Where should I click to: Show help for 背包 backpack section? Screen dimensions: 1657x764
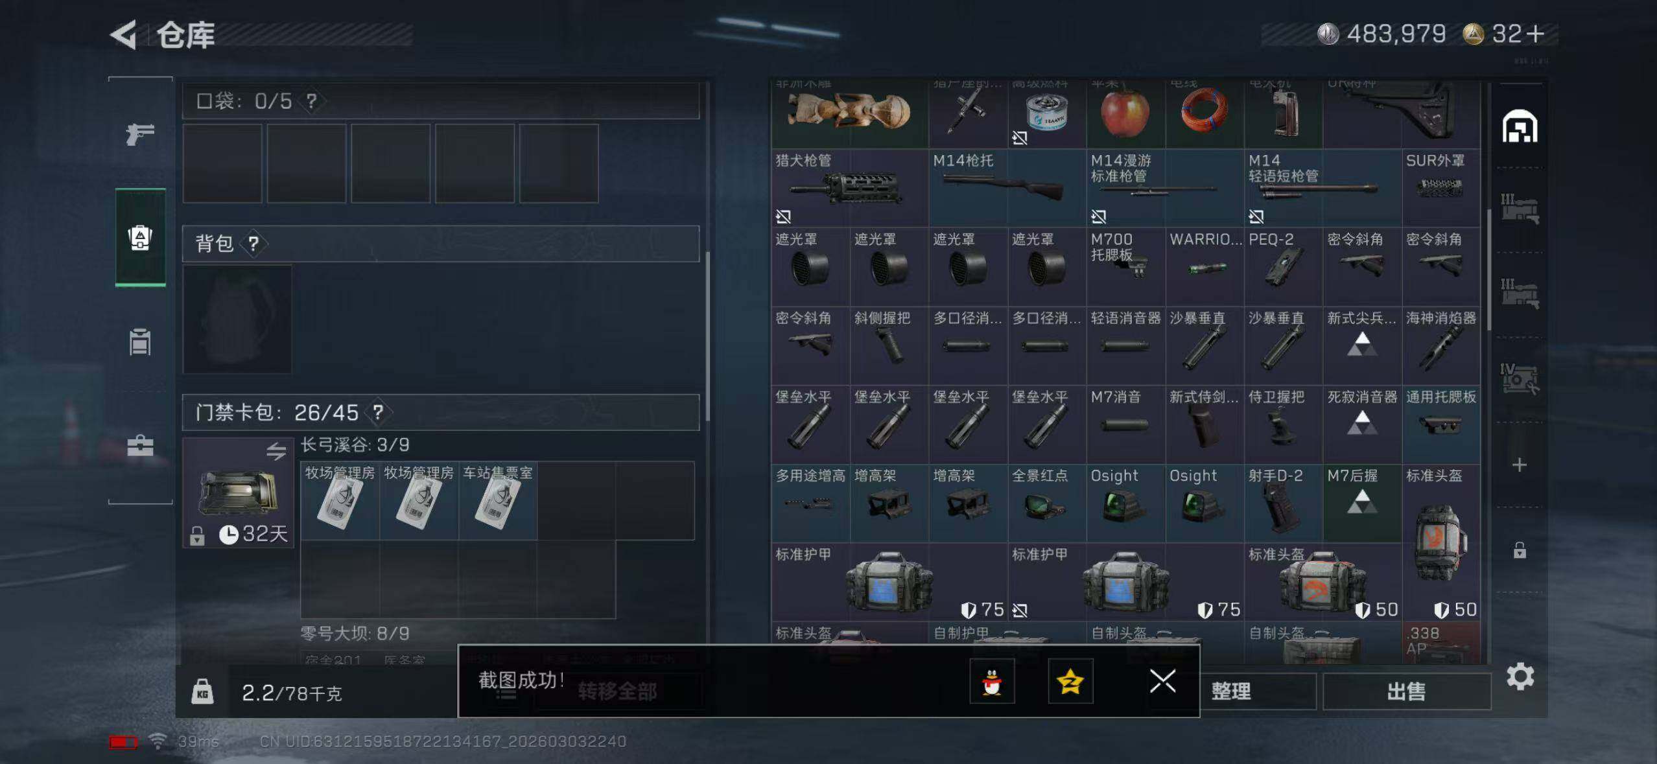click(253, 244)
